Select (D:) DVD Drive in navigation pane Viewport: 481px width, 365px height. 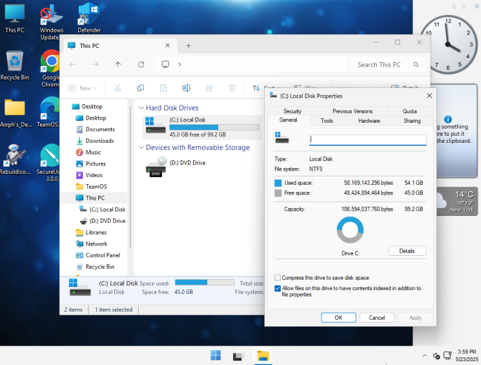coord(103,221)
